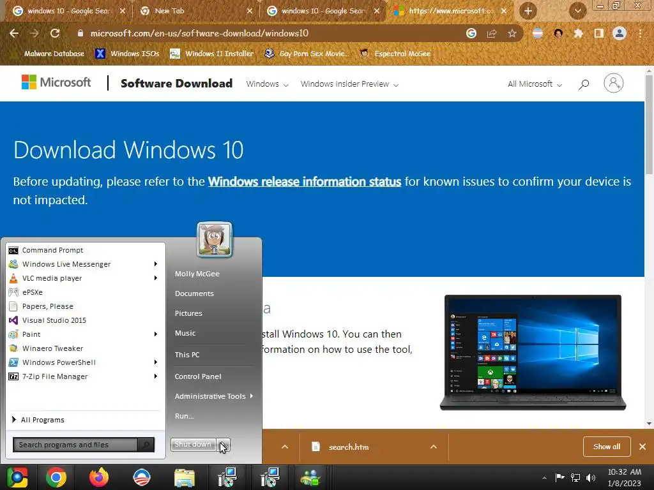The width and height of the screenshot is (654, 490).
Task: Open Windows Insider Preview dropdown
Action: [349, 84]
